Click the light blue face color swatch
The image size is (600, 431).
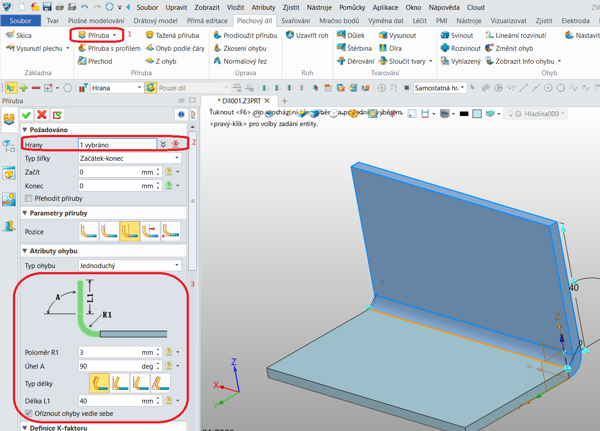coord(477,114)
